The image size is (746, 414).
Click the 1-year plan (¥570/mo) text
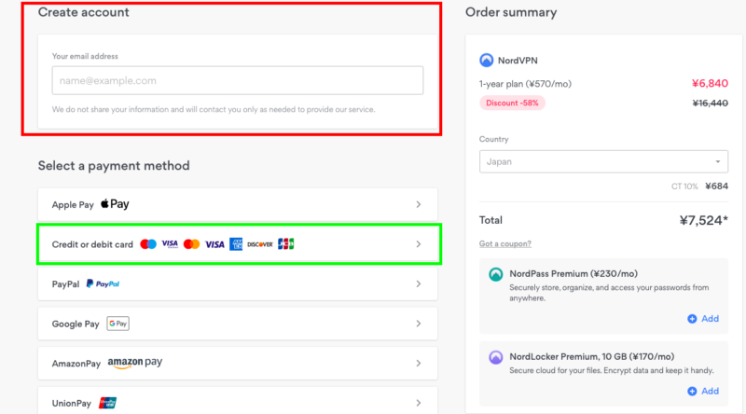pyautogui.click(x=525, y=84)
